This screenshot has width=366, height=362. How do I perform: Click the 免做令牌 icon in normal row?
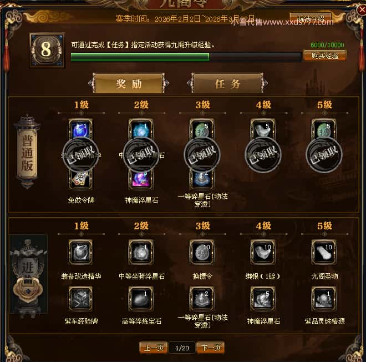[80, 179]
